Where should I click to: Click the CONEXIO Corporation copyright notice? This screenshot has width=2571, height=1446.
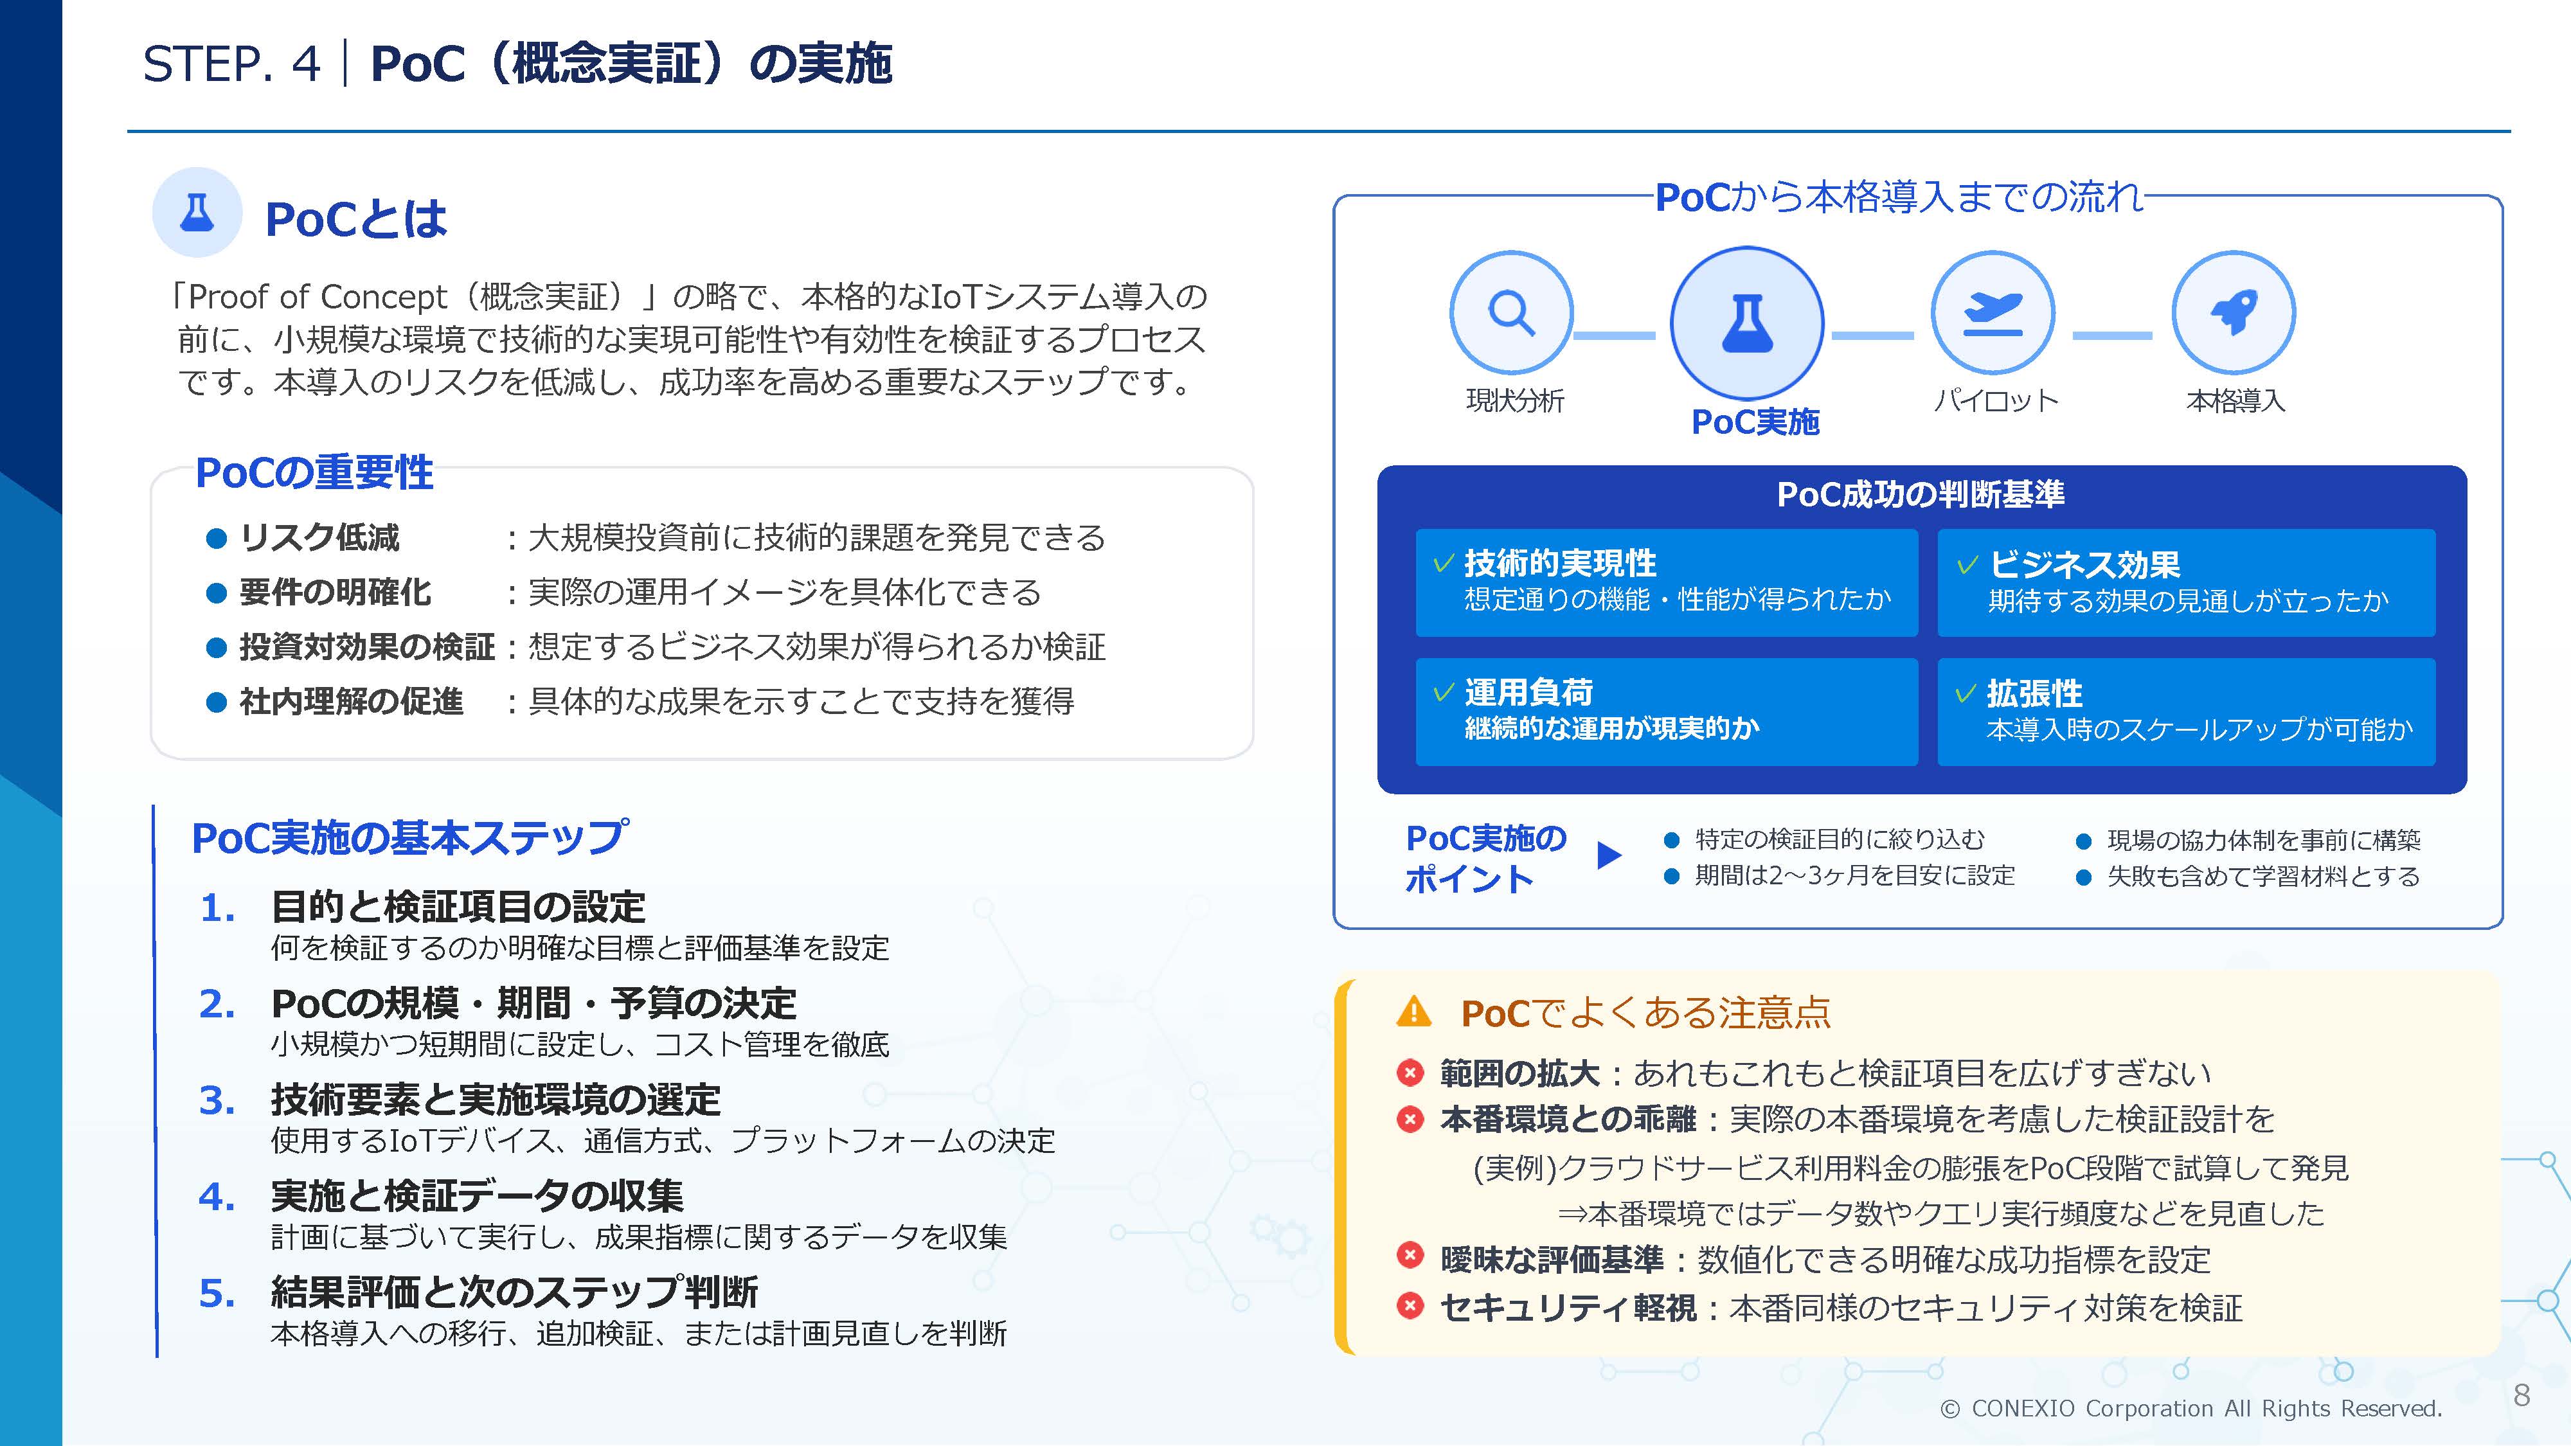pyautogui.click(x=2190, y=1408)
